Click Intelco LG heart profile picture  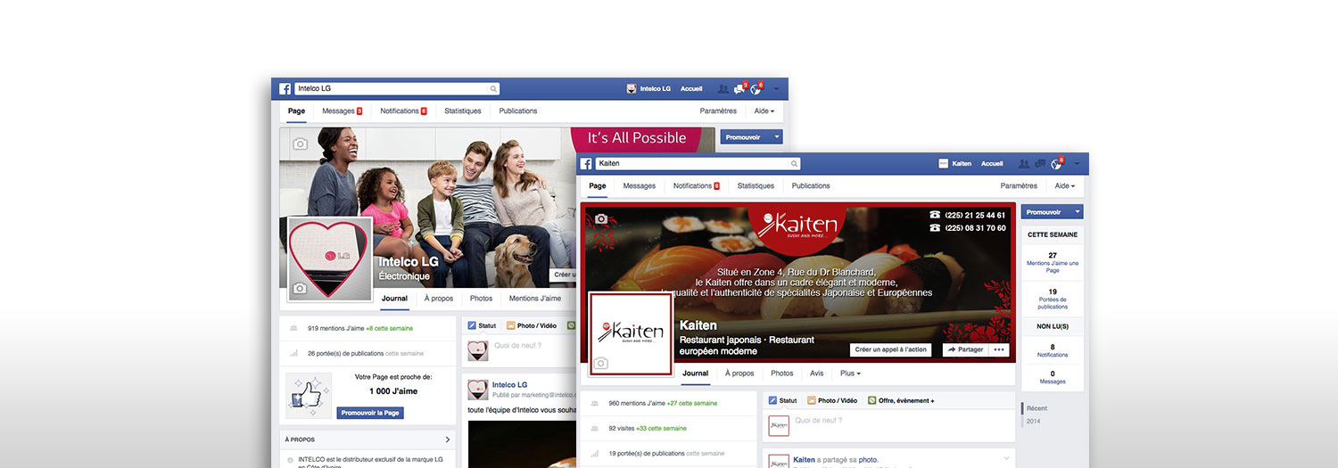329,259
